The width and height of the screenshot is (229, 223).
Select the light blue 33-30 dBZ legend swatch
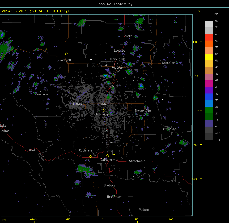209,104
